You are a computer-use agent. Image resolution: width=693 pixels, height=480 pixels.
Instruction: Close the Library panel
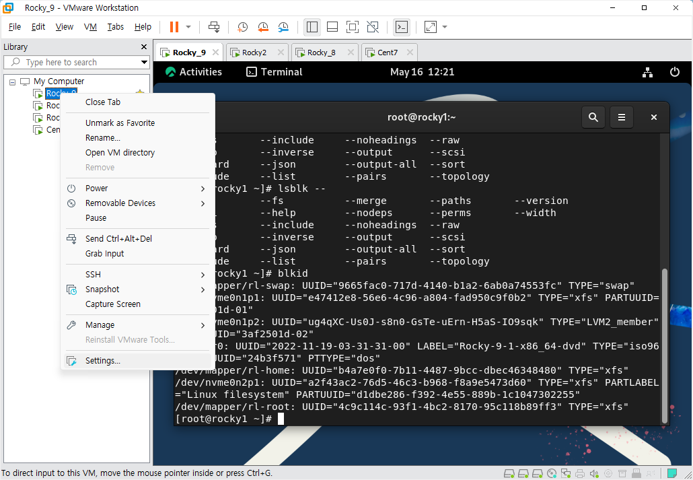point(143,47)
